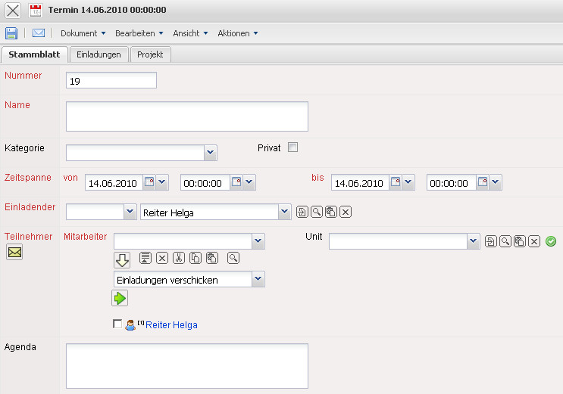Clear the Einladender field with its X icon
Screen dimensions: 563x394
tap(346, 213)
